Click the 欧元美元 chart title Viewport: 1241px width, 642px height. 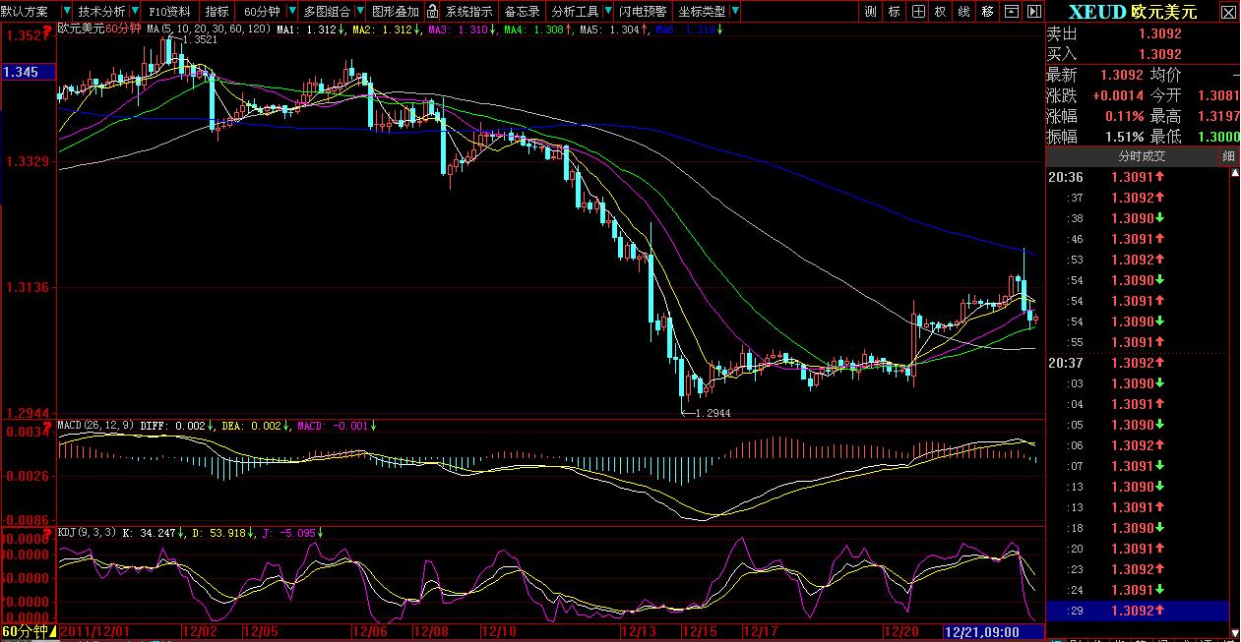(81, 29)
